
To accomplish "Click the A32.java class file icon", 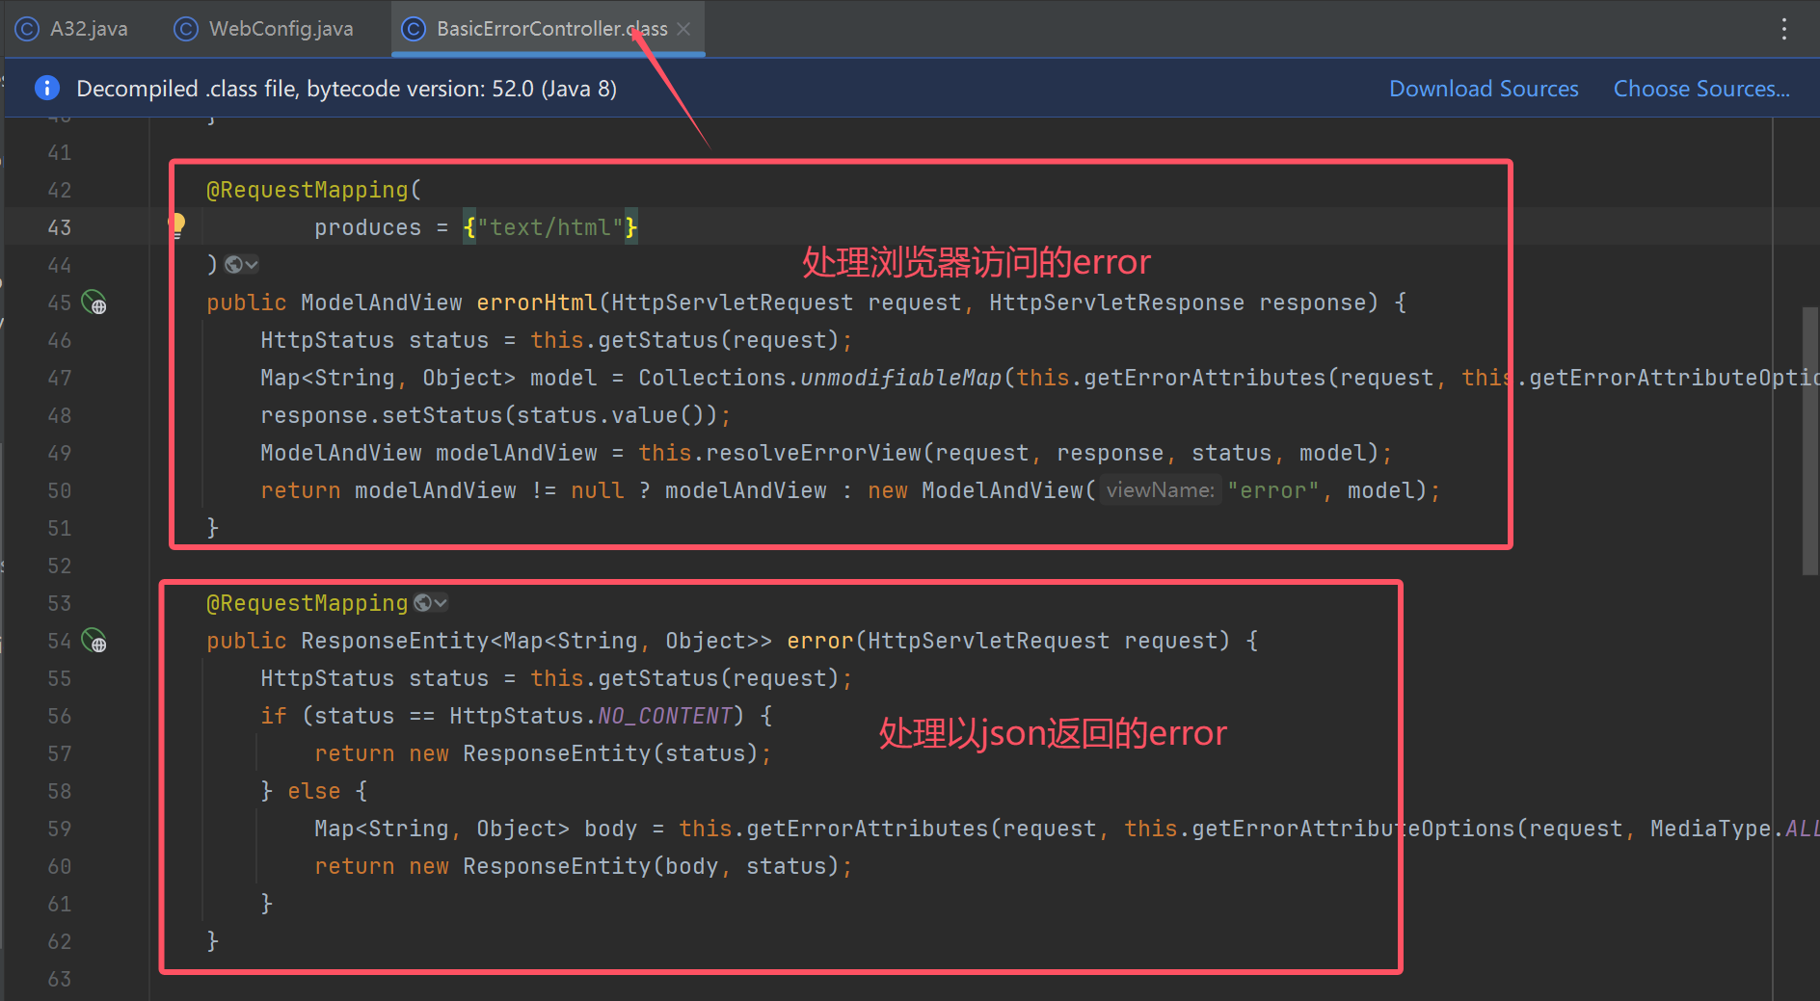I will [x=28, y=29].
